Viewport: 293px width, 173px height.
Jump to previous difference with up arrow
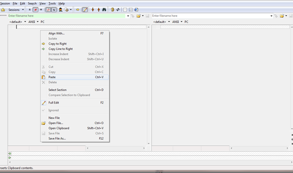98,10
